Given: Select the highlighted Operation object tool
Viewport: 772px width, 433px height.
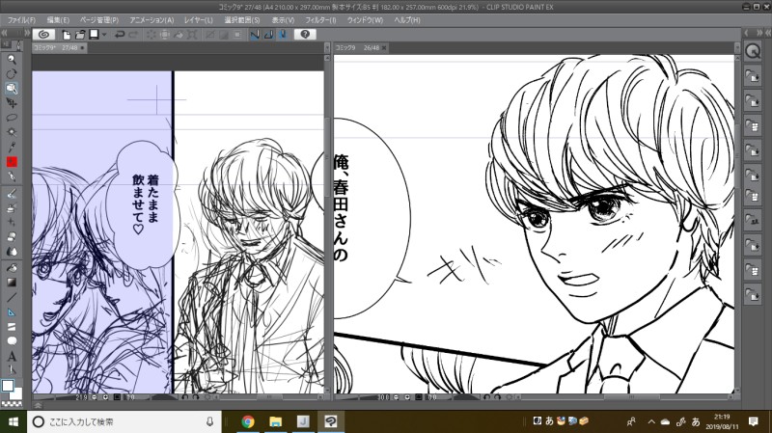Looking at the screenshot, I should tap(12, 89).
